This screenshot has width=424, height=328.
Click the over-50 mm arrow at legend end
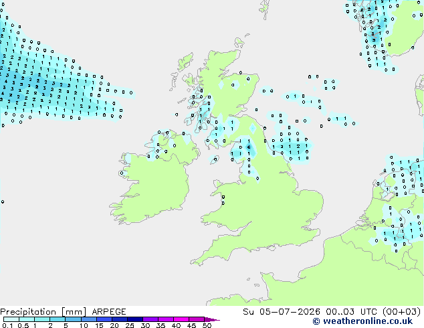[212, 319]
